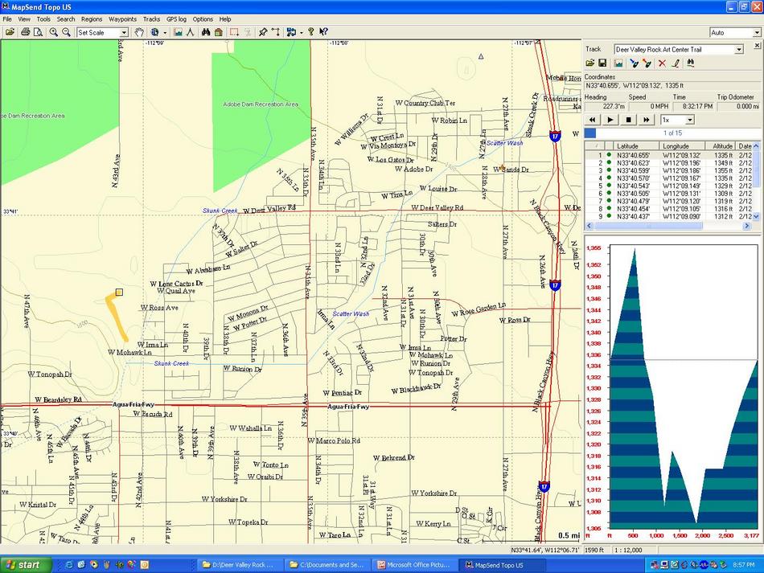The height and width of the screenshot is (573, 764).
Task: Activate the What's This pointer help icon
Action: coord(323,32)
